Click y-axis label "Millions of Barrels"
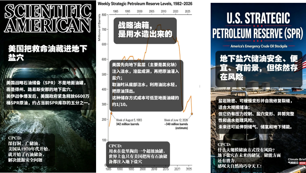This screenshot has height=173, width=306. pyautogui.click(x=99, y=27)
